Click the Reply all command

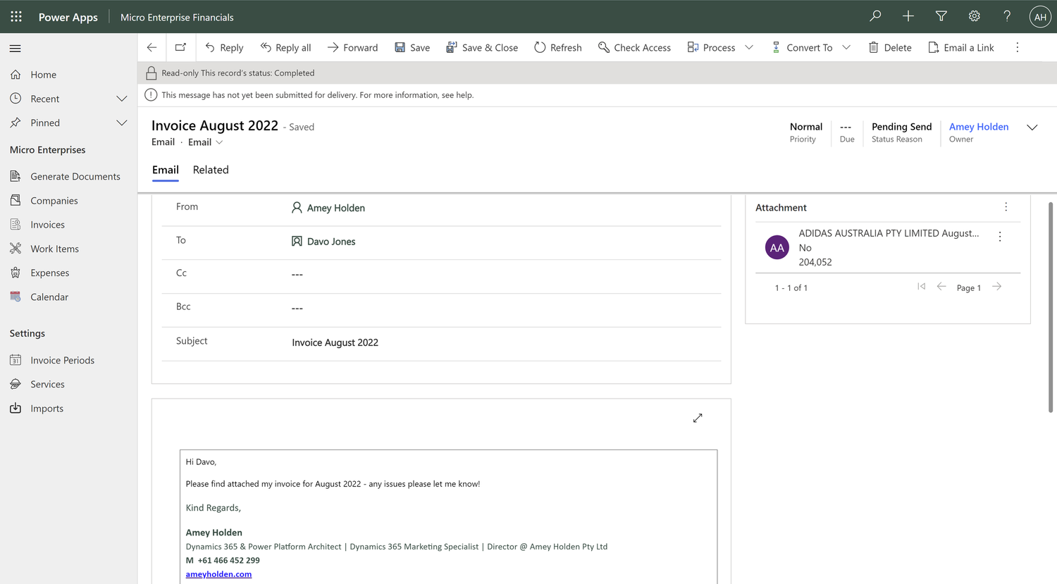pyautogui.click(x=285, y=47)
